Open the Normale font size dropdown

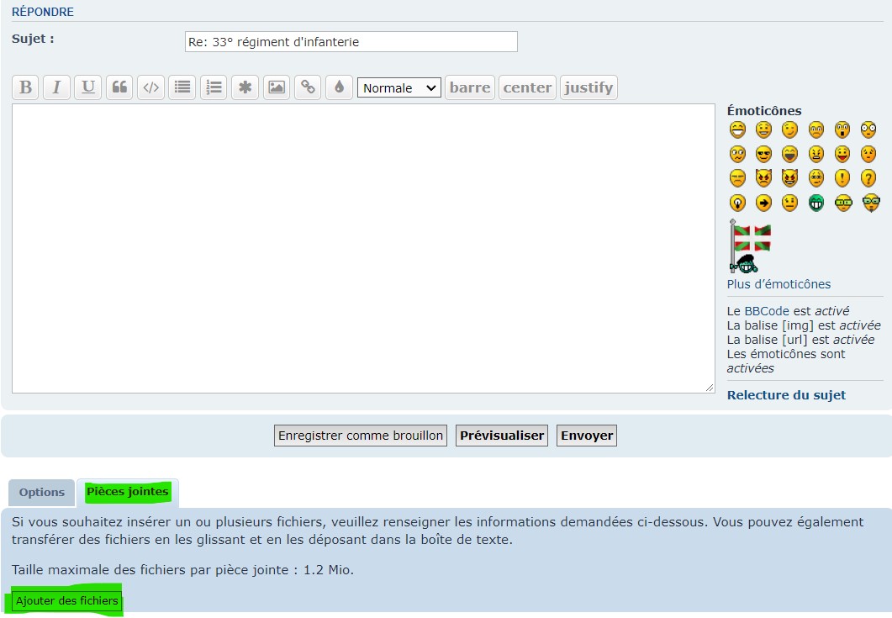398,88
